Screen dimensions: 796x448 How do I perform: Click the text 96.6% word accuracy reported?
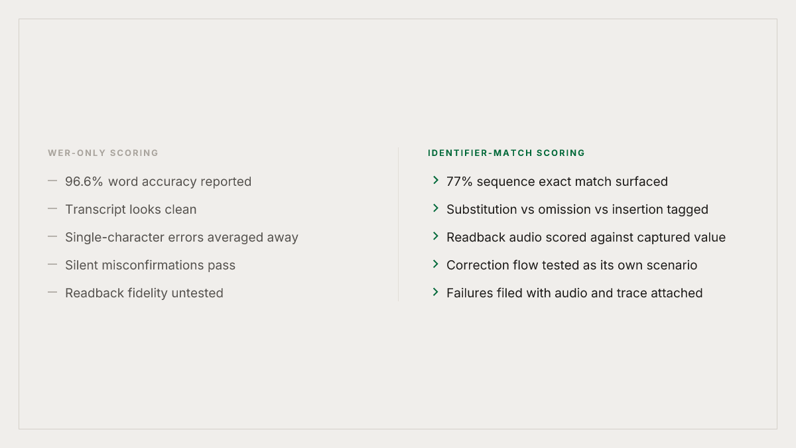[158, 181]
